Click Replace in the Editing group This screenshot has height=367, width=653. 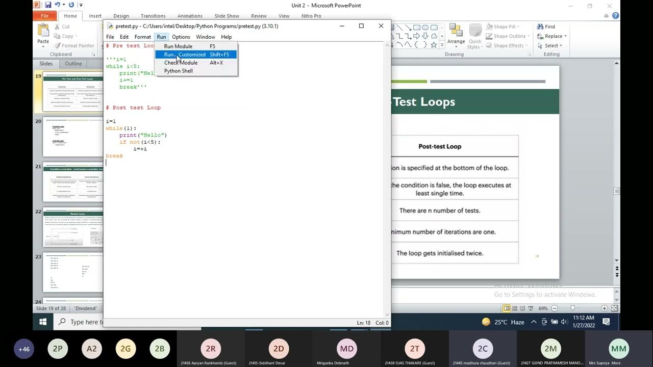551,36
